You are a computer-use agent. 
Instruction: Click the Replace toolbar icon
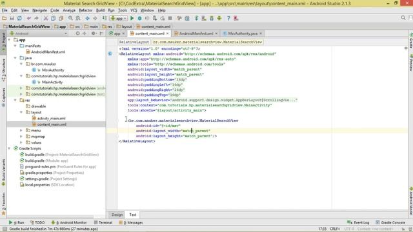coord(78,18)
